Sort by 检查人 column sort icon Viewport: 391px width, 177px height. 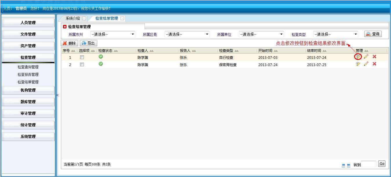[152, 51]
